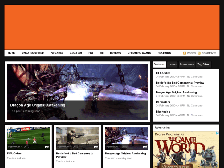Open the PC Games category
The image size is (224, 168).
[x=57, y=53]
